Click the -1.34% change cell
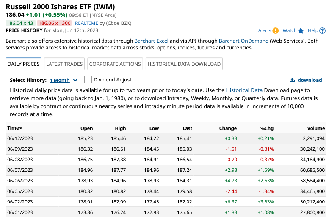Image resolution: width=329 pixels, height=217 pixels. coord(266,191)
